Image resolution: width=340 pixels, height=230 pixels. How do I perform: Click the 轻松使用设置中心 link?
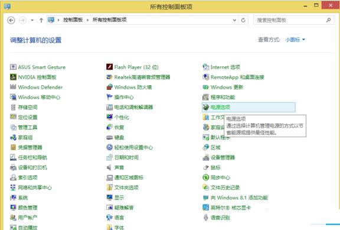click(x=133, y=147)
